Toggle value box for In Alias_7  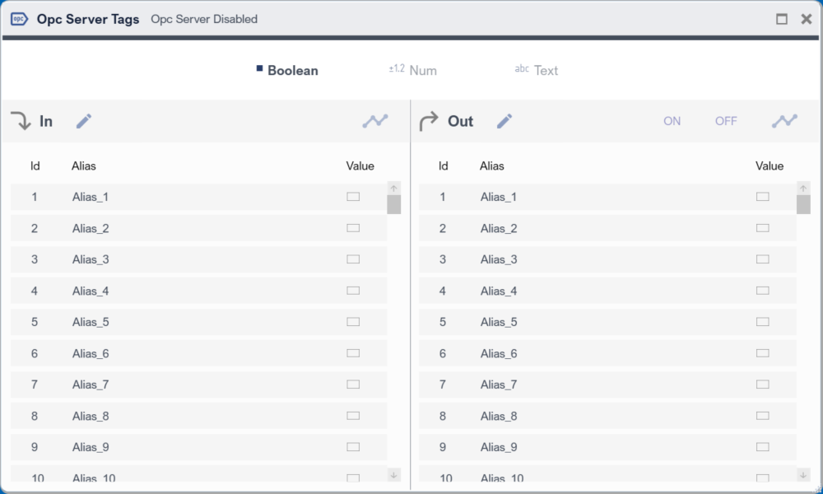353,384
